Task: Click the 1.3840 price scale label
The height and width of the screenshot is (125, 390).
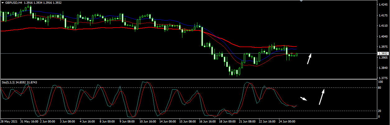Action: click(x=383, y=68)
